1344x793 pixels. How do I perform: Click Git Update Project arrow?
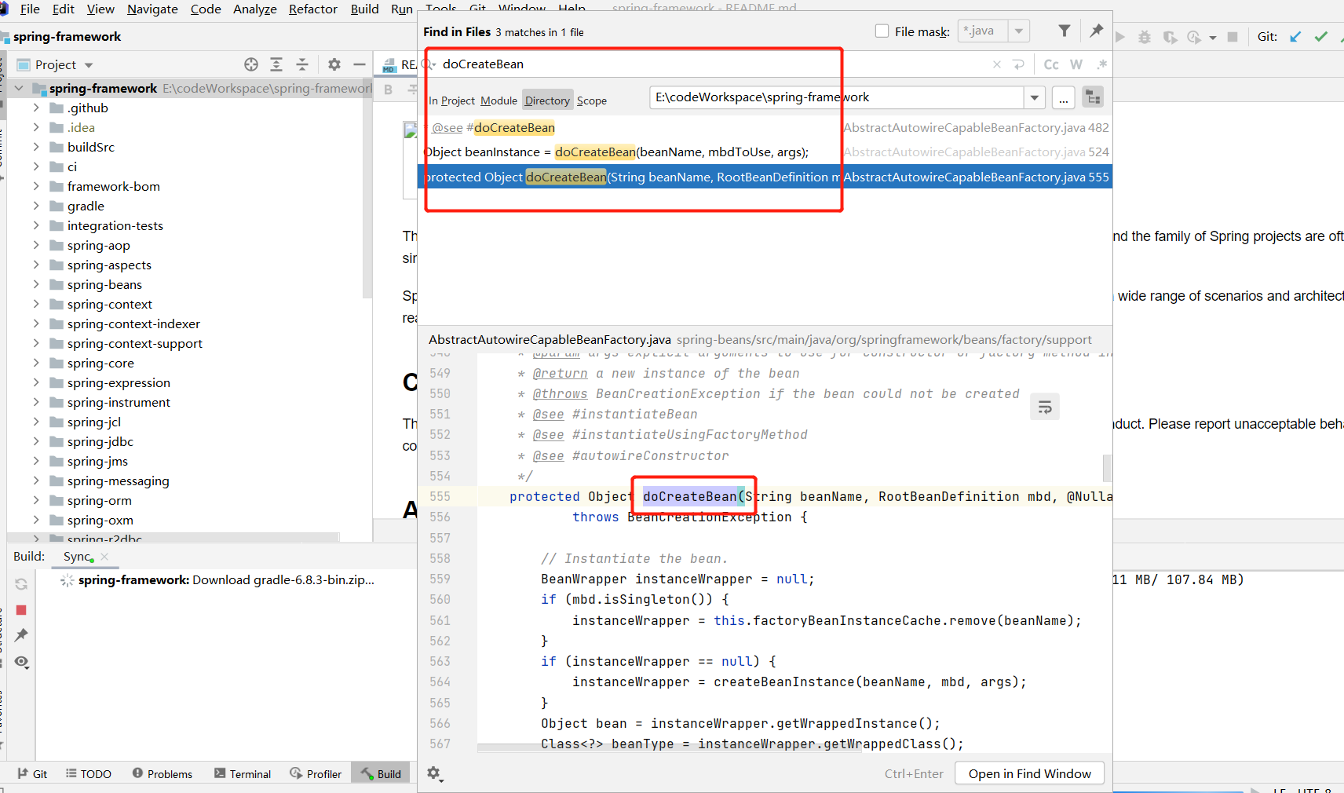[x=1295, y=37]
